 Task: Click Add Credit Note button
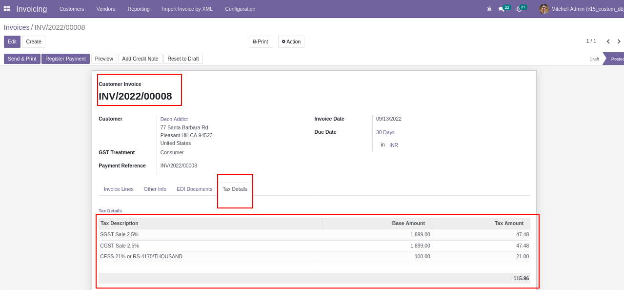140,59
